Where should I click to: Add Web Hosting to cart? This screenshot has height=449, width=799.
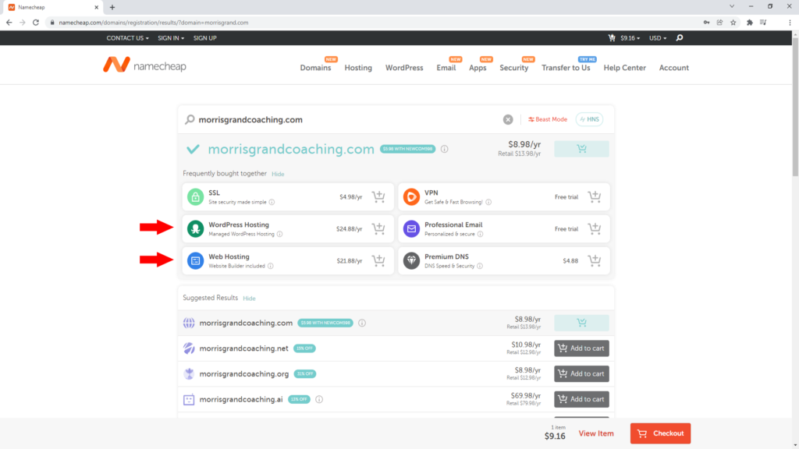(x=378, y=260)
